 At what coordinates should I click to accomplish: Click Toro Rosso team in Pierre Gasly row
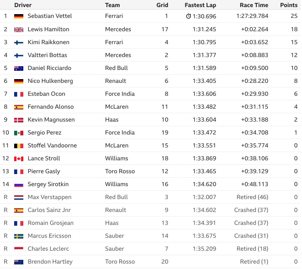pyautogui.click(x=120, y=171)
